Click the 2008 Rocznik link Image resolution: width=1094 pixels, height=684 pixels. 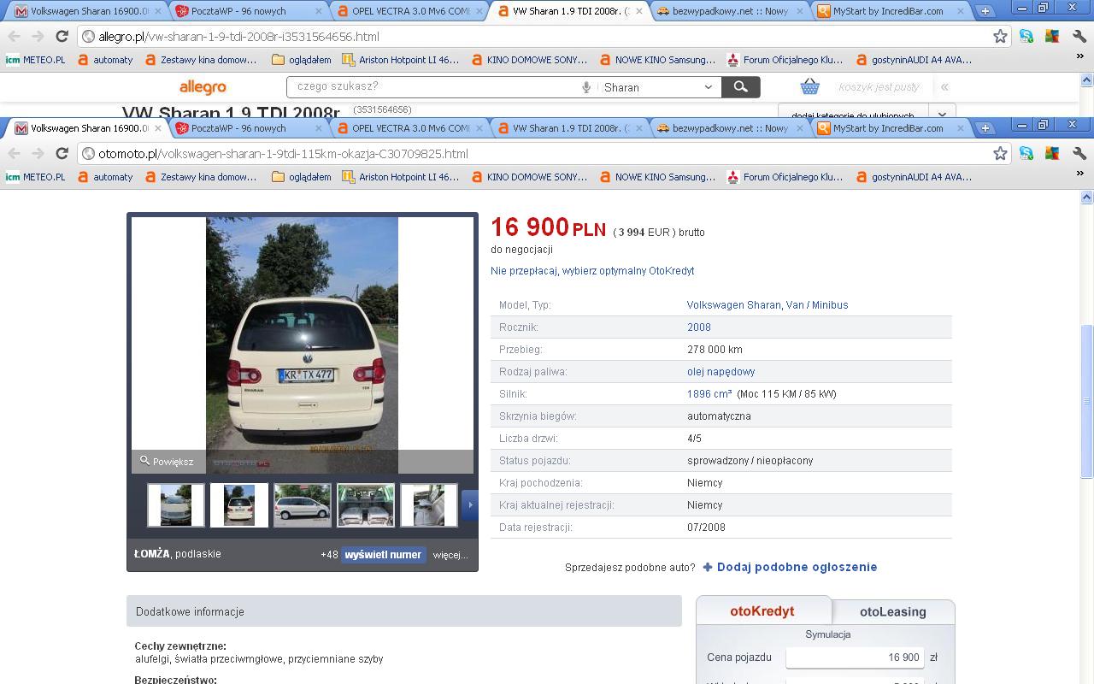pos(699,327)
